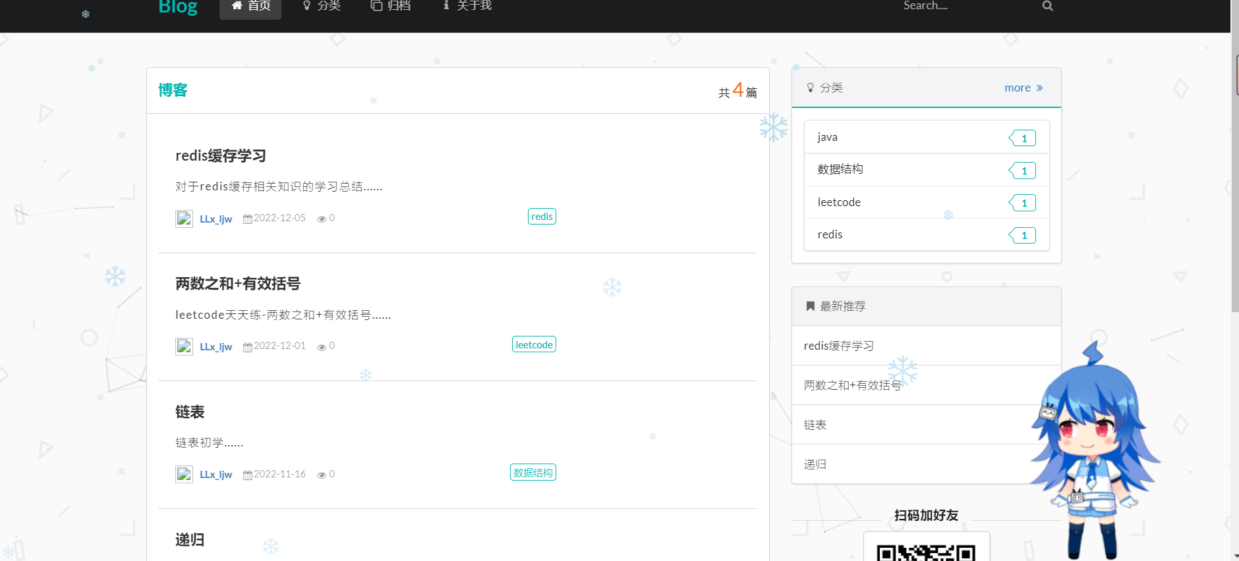Click the more link in 分类 panel
This screenshot has height=561, width=1239.
1023,88
